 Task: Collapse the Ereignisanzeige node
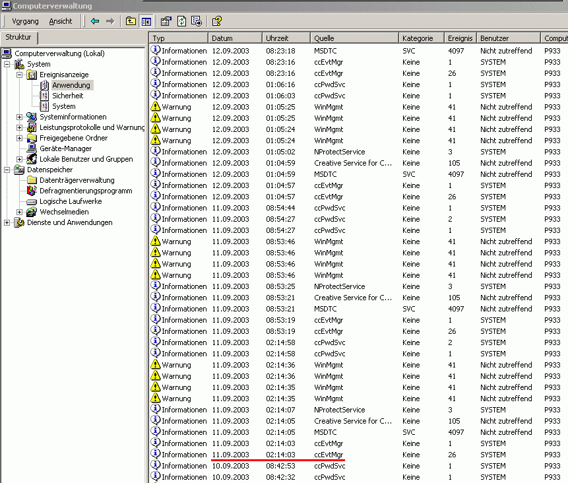pyautogui.click(x=20, y=75)
